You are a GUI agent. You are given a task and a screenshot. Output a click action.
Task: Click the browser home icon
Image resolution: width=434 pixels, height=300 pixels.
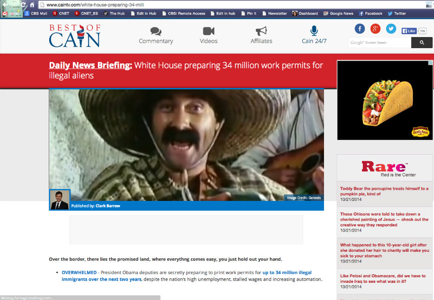click(x=32, y=5)
